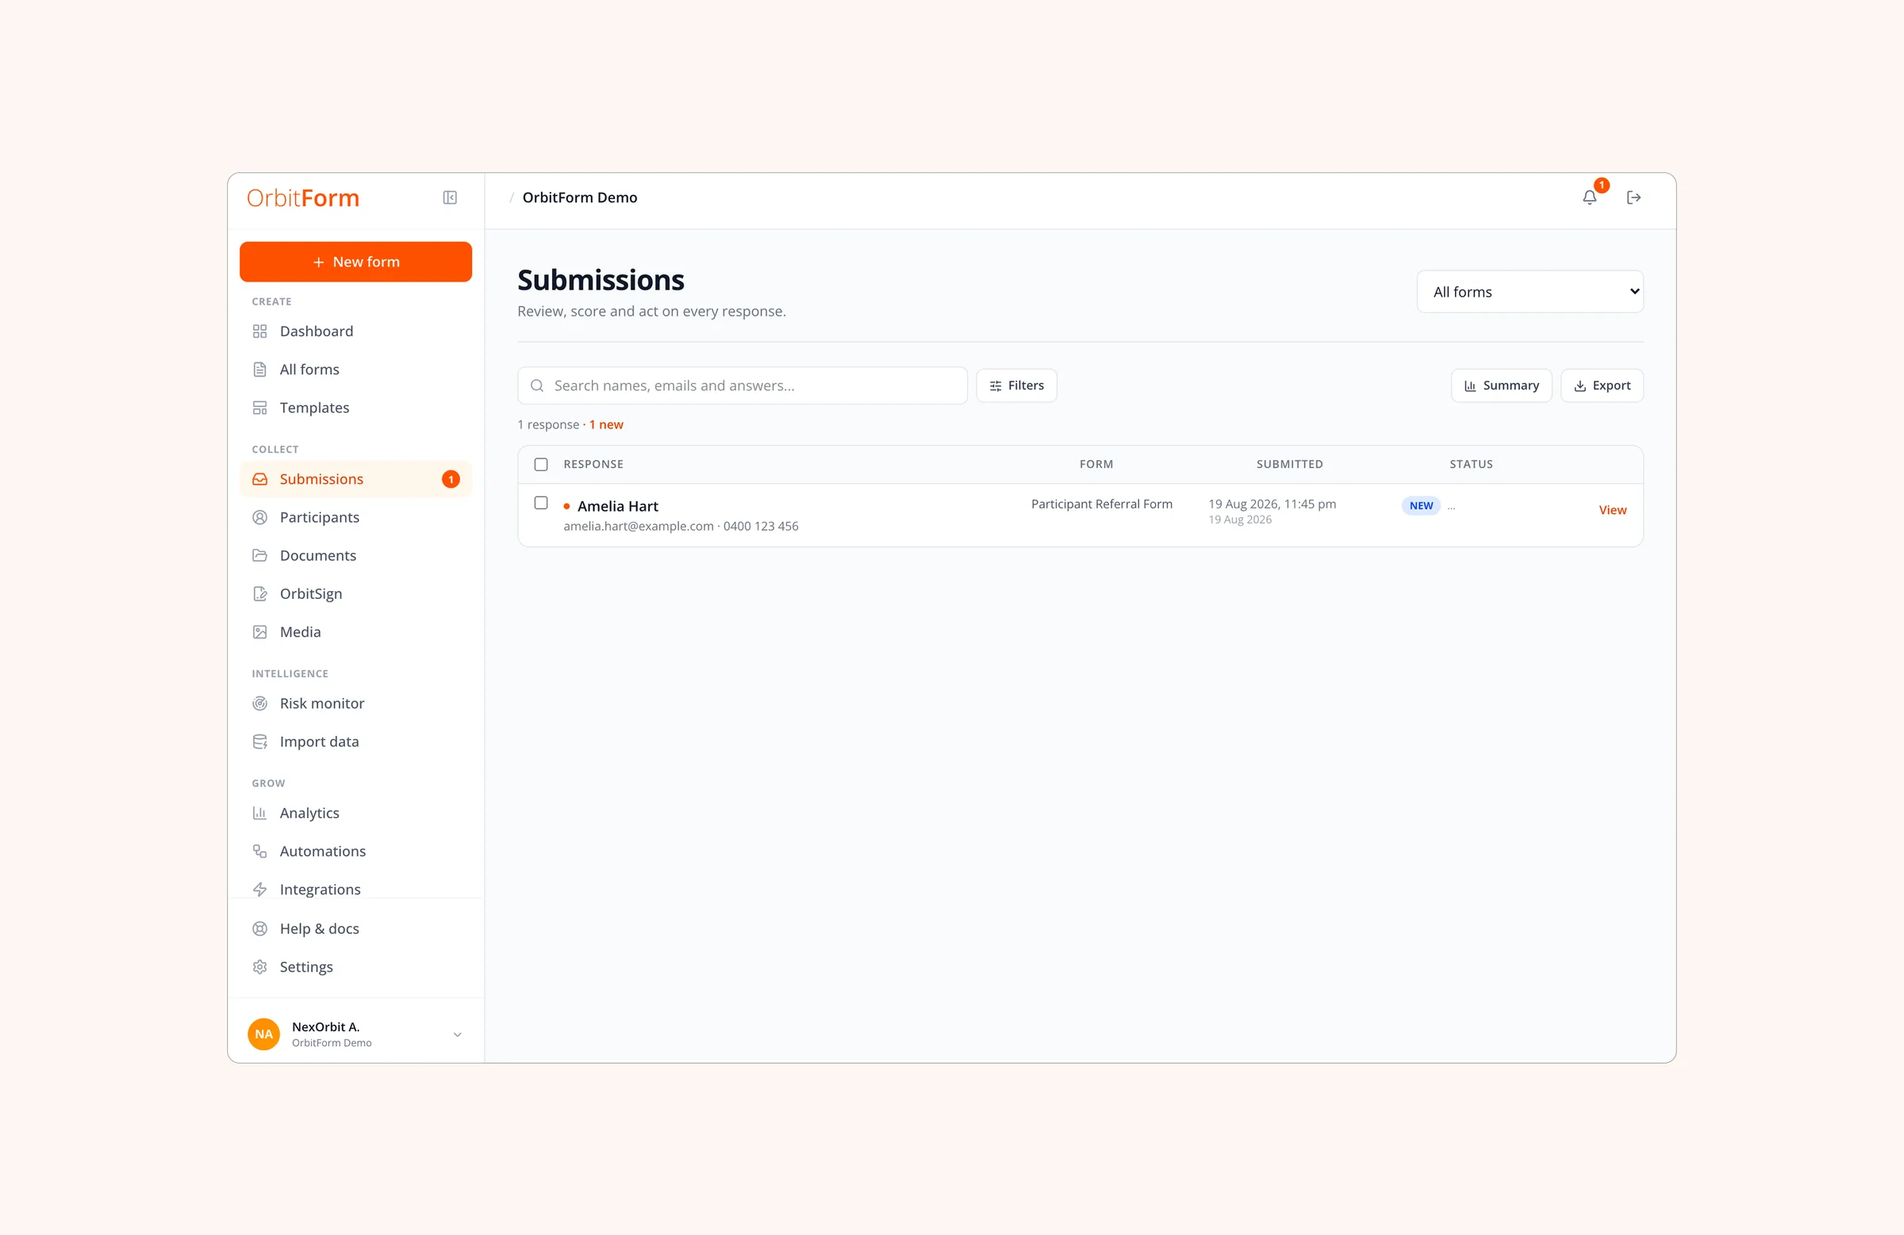Click the Settings gear icon
The width and height of the screenshot is (1904, 1235).
pyautogui.click(x=260, y=967)
